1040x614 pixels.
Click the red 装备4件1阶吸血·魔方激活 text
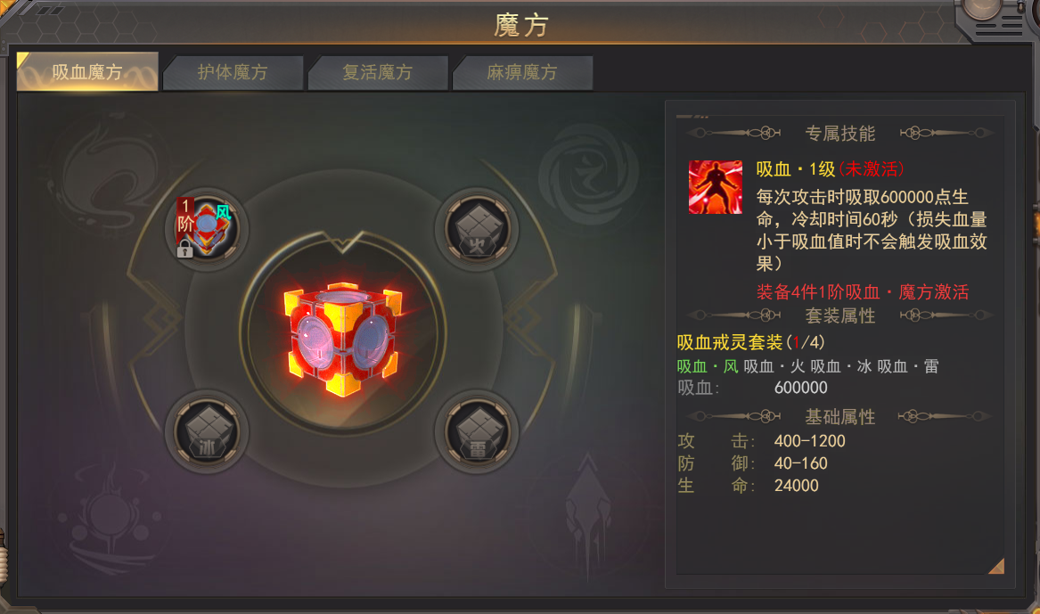click(x=863, y=291)
